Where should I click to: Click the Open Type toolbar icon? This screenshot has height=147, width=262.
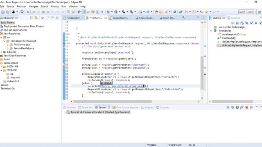click(x=156, y=12)
